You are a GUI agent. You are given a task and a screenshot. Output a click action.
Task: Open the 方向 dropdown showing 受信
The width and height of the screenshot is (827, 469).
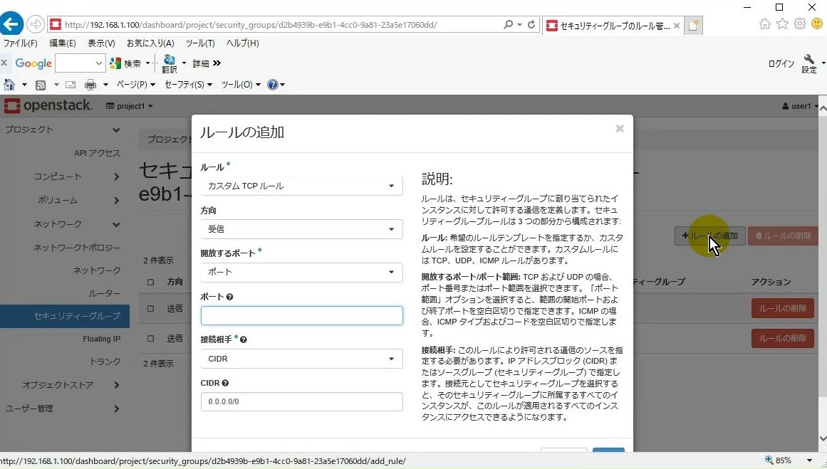[302, 228]
